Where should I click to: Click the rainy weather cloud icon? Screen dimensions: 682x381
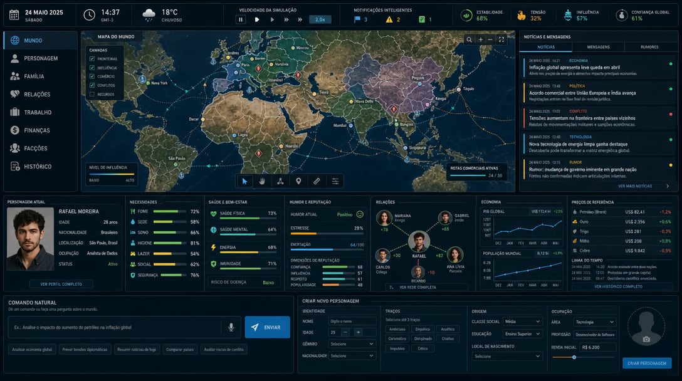click(x=149, y=15)
